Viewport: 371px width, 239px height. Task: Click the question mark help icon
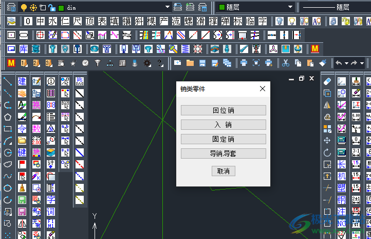point(160,63)
